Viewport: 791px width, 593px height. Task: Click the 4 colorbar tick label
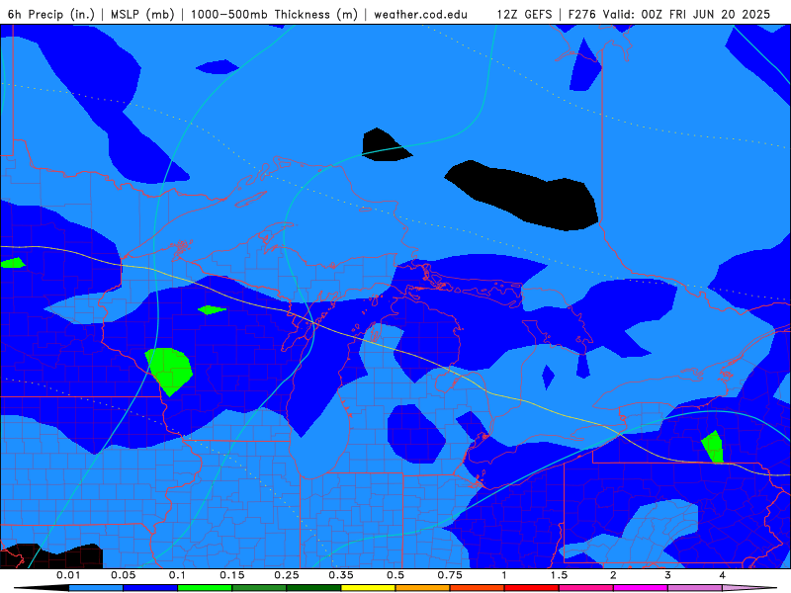(x=723, y=575)
